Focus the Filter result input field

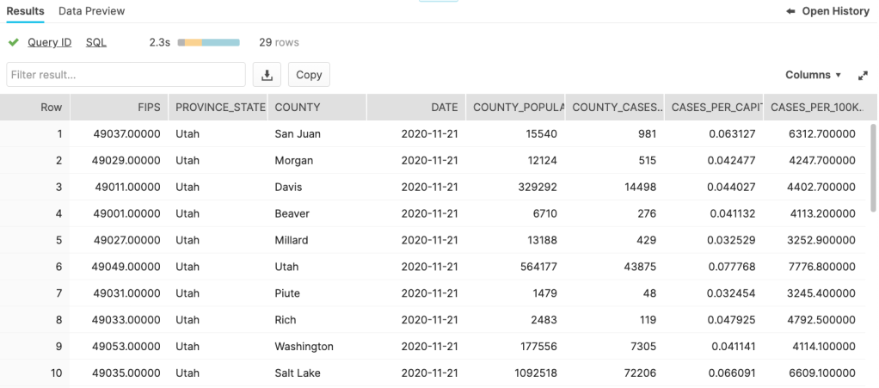[126, 75]
